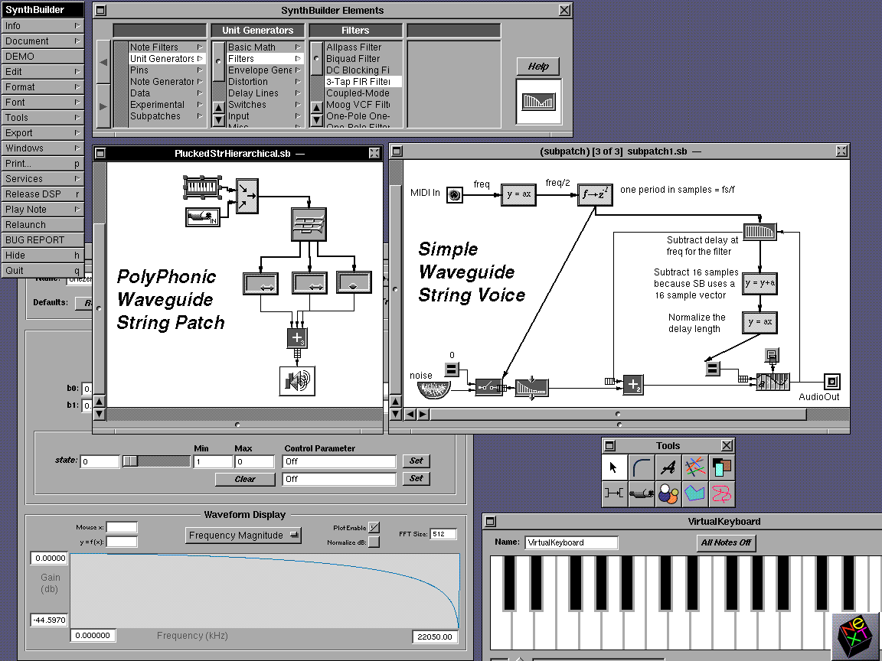Toggle the Plot Enable checkbox
Image resolution: width=882 pixels, height=661 pixels.
[x=374, y=527]
